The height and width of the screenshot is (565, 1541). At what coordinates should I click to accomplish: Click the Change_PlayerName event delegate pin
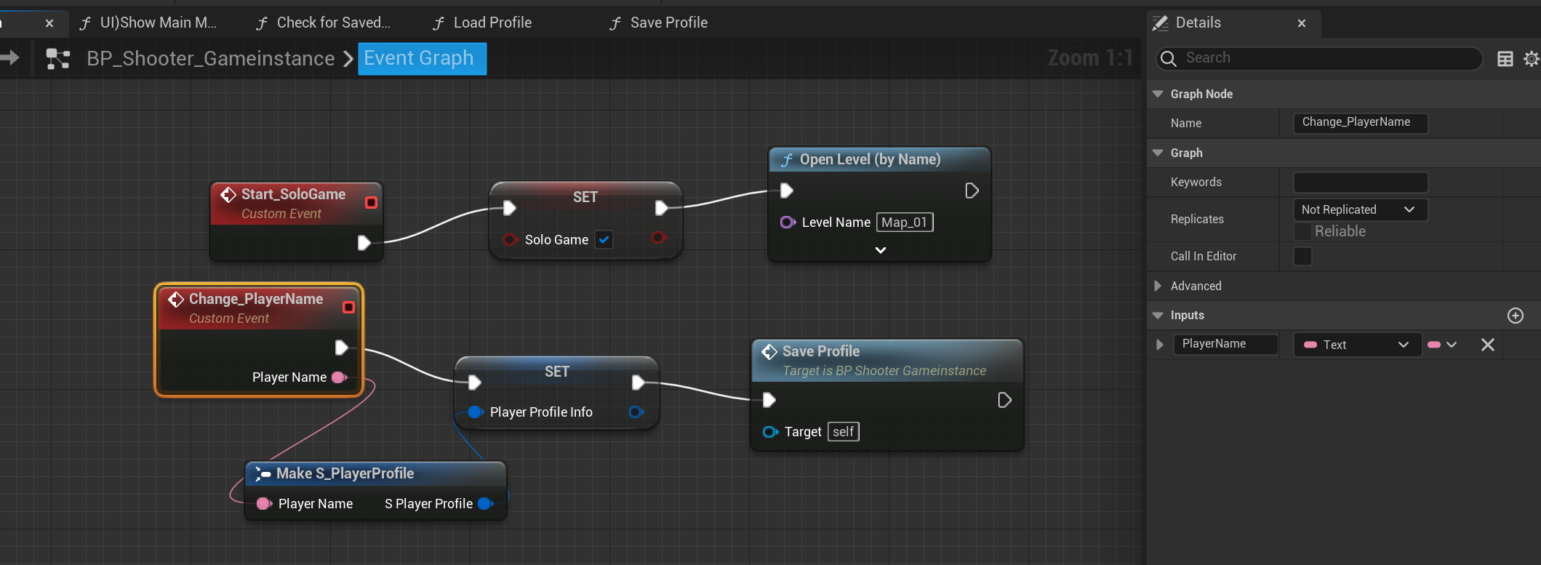coord(348,308)
